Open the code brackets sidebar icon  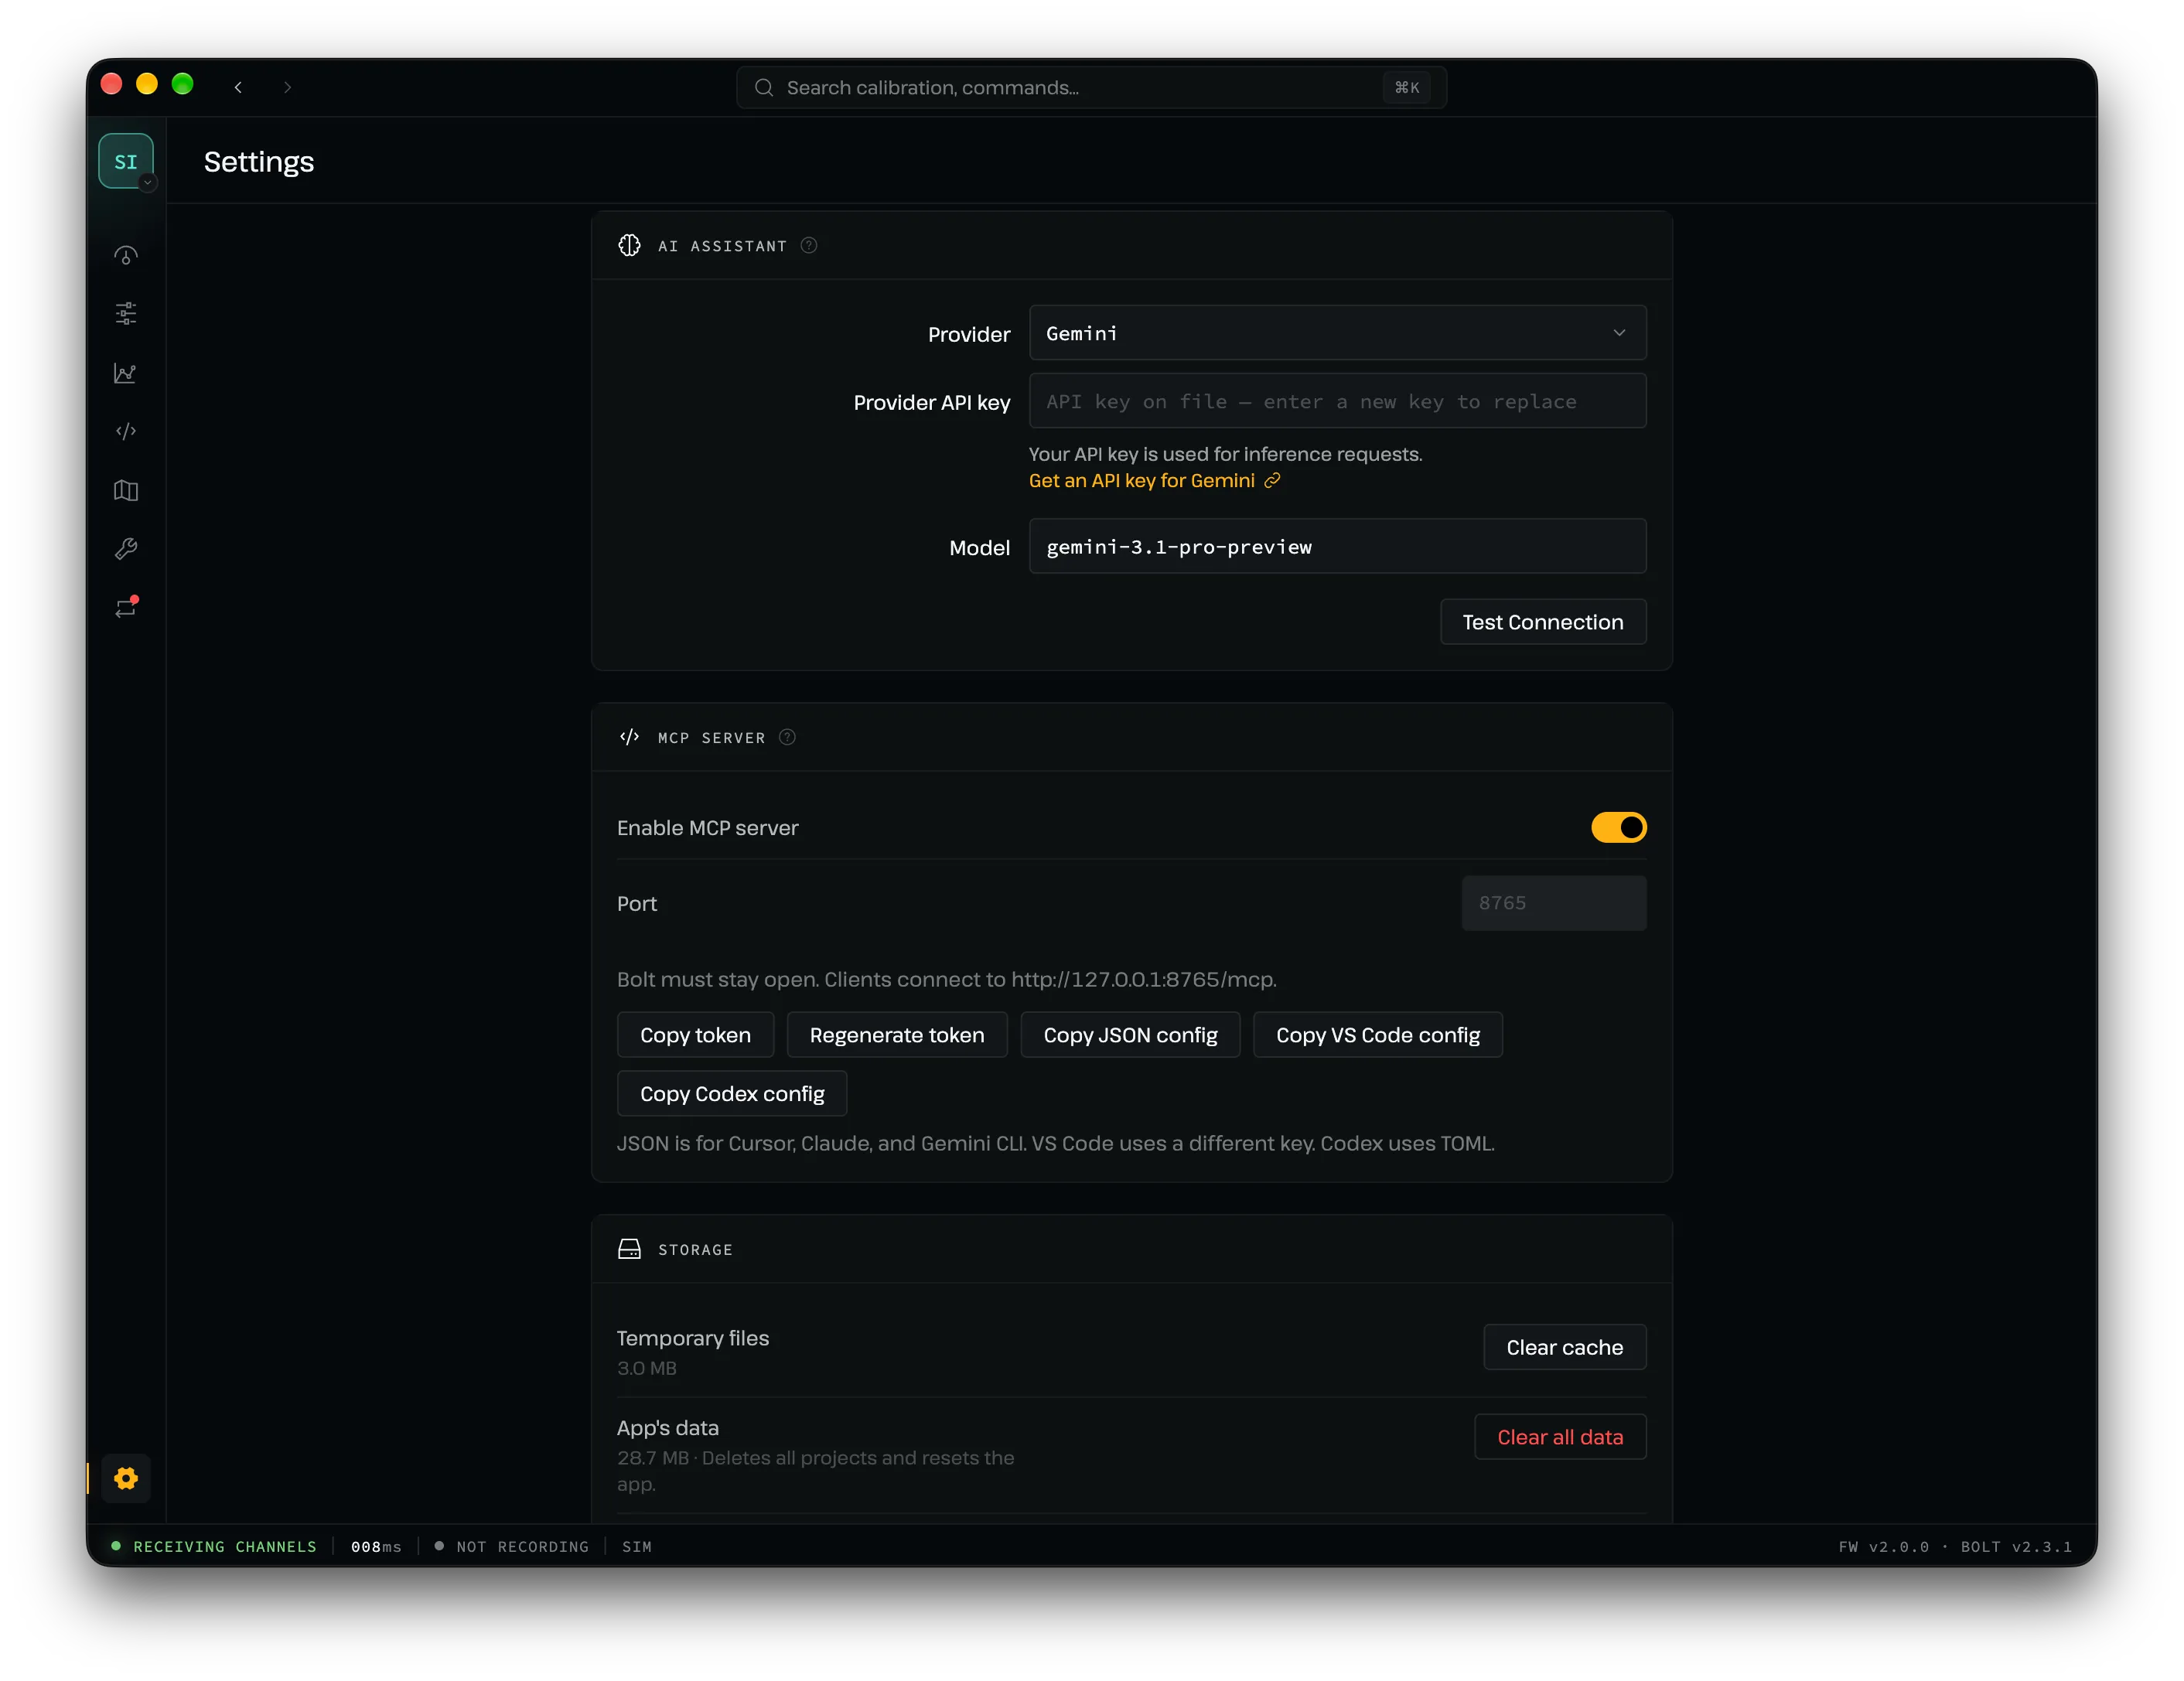tap(126, 431)
